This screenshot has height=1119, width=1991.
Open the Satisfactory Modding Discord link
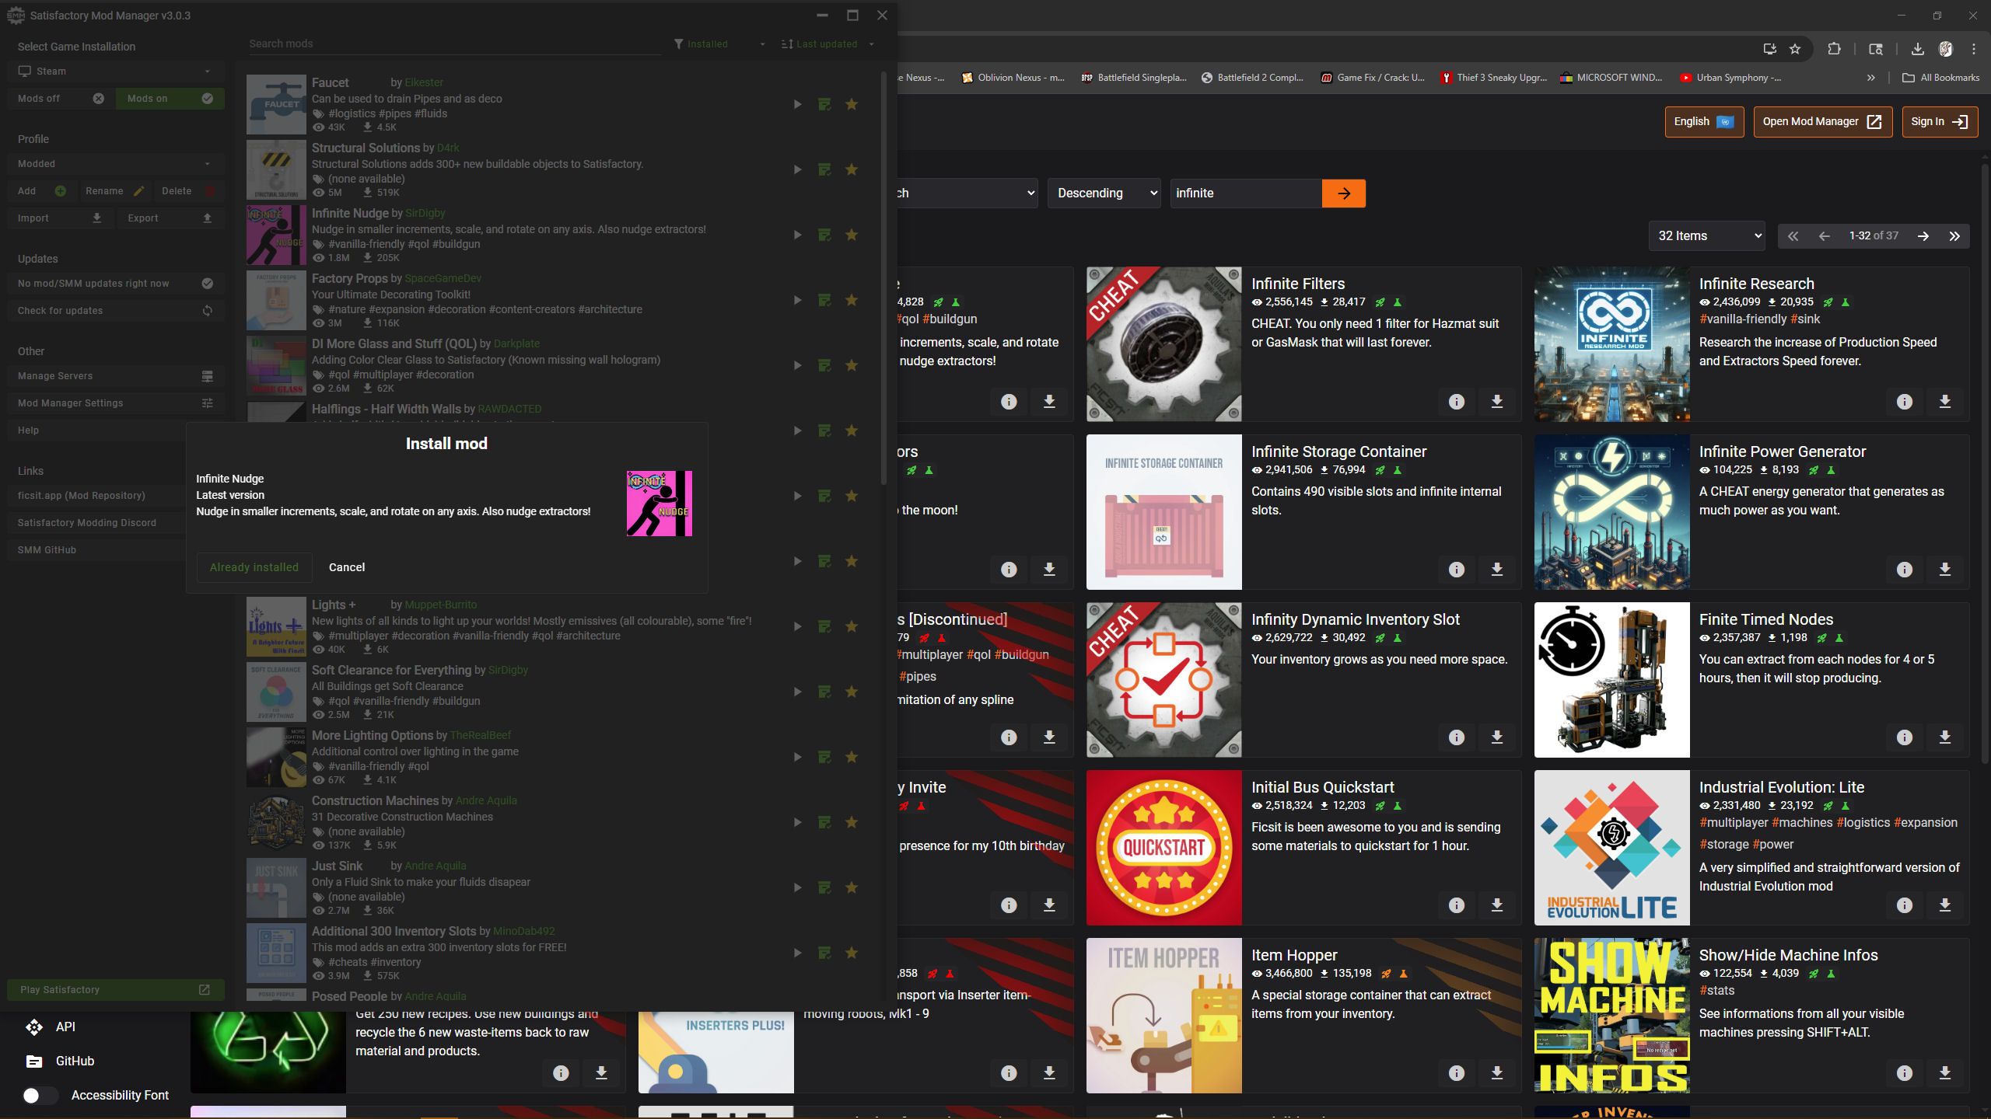(96, 523)
